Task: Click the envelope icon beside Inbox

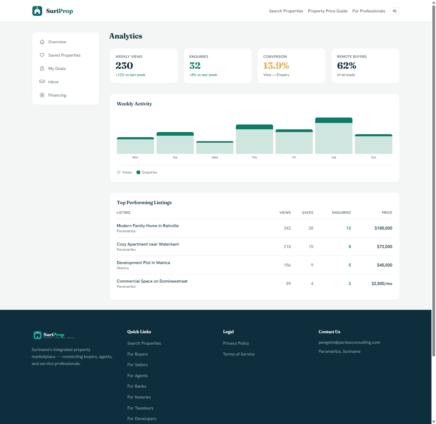Action: pyautogui.click(x=42, y=81)
